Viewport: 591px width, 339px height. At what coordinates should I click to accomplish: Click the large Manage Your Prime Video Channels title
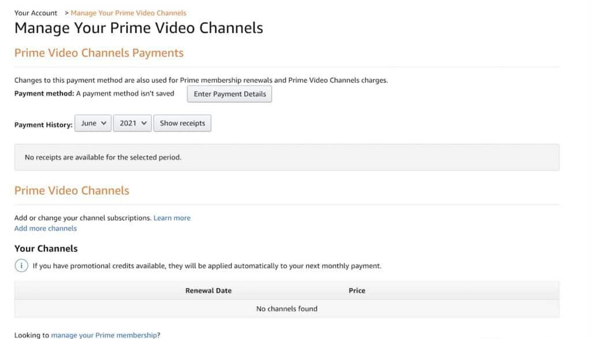[x=139, y=28]
